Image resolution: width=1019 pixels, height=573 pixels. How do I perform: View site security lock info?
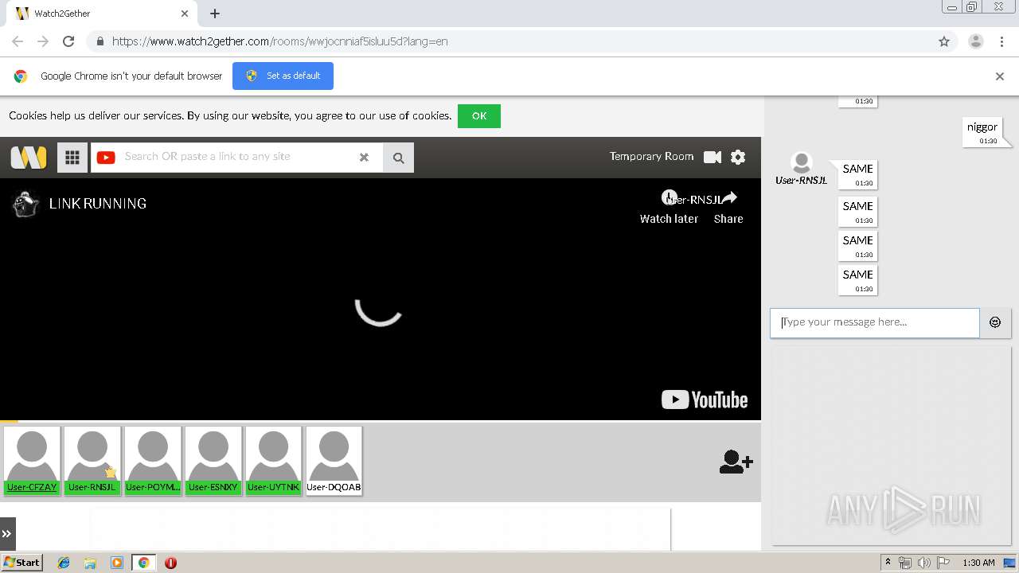coord(100,41)
